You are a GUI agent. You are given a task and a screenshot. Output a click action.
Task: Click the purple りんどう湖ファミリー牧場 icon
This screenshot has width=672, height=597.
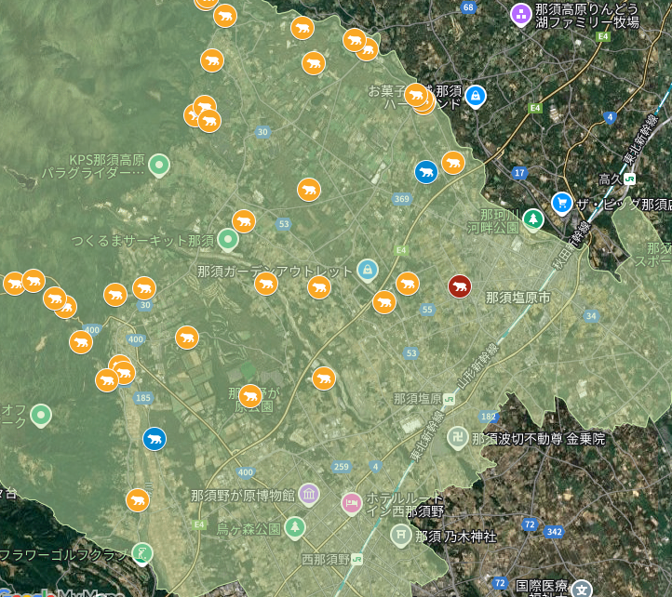[520, 14]
